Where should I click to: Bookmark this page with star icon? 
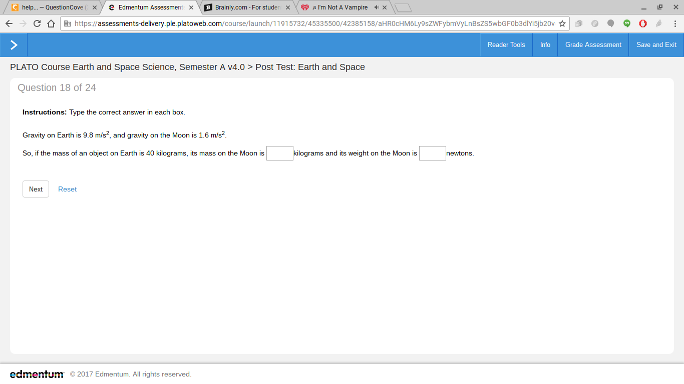(562, 23)
